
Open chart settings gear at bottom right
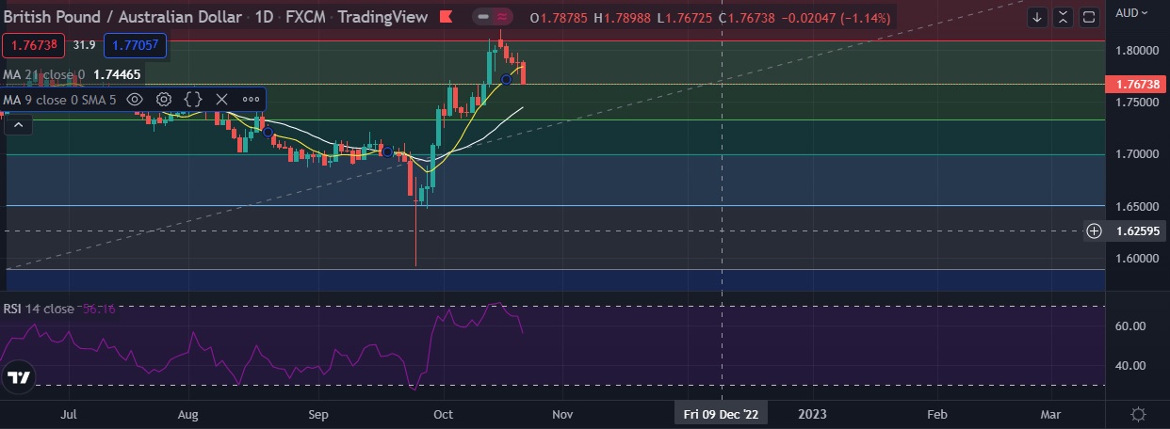click(1138, 414)
